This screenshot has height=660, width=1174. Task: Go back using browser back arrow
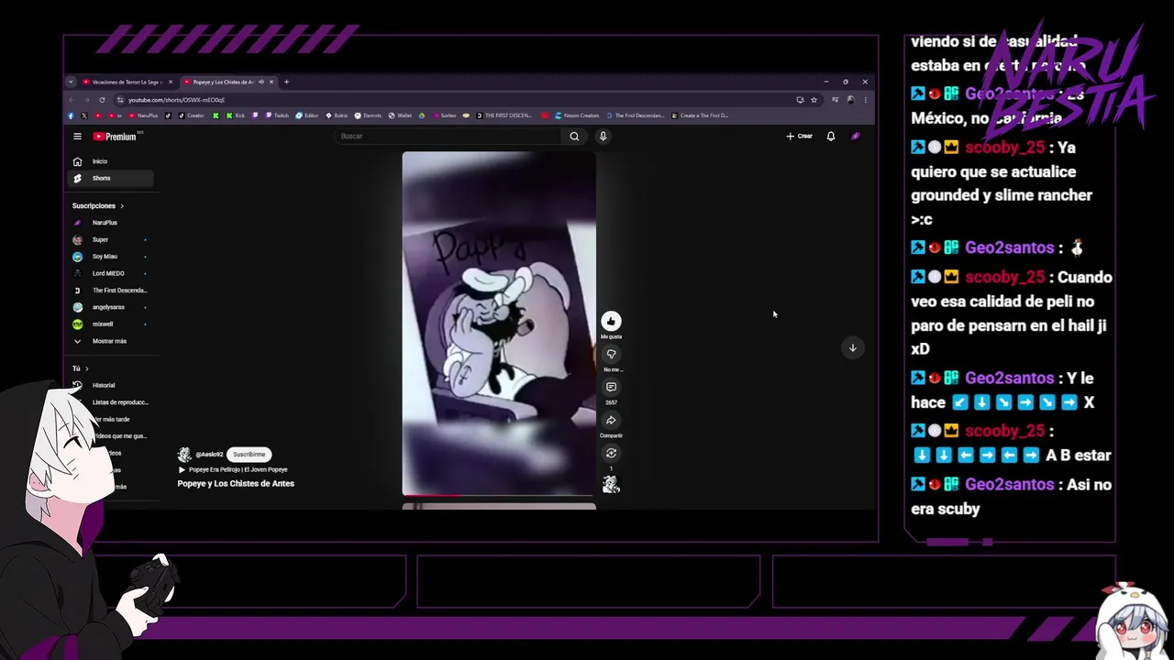point(71,100)
